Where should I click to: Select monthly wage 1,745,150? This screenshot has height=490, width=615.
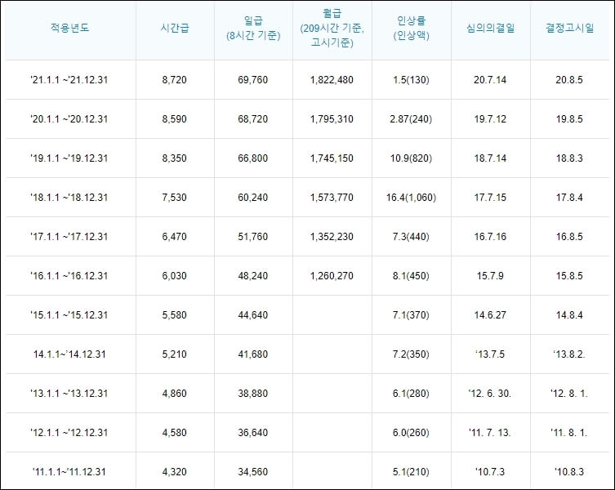tap(332, 158)
